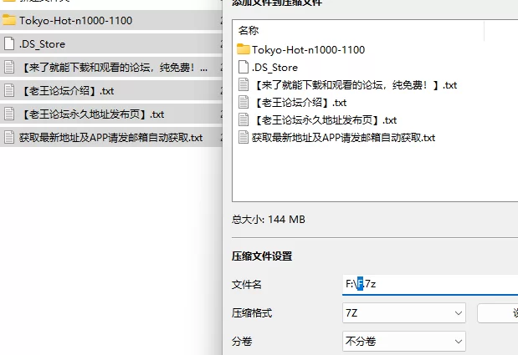Click the 来了就能下载和观看的论坛 file icon in Explorer
This screenshot has width=518, height=355.
point(9,68)
